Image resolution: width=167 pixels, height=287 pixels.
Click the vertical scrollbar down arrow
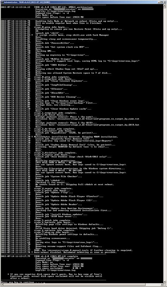(x=165, y=281)
